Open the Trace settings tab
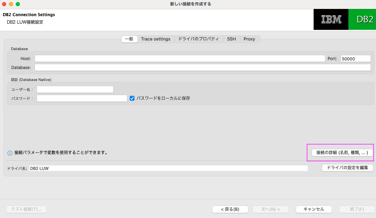The width and height of the screenshot is (376, 218). 156,39
